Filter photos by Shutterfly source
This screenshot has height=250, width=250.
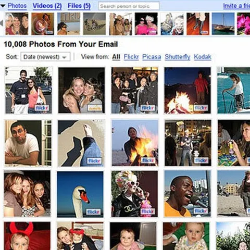click(178, 57)
